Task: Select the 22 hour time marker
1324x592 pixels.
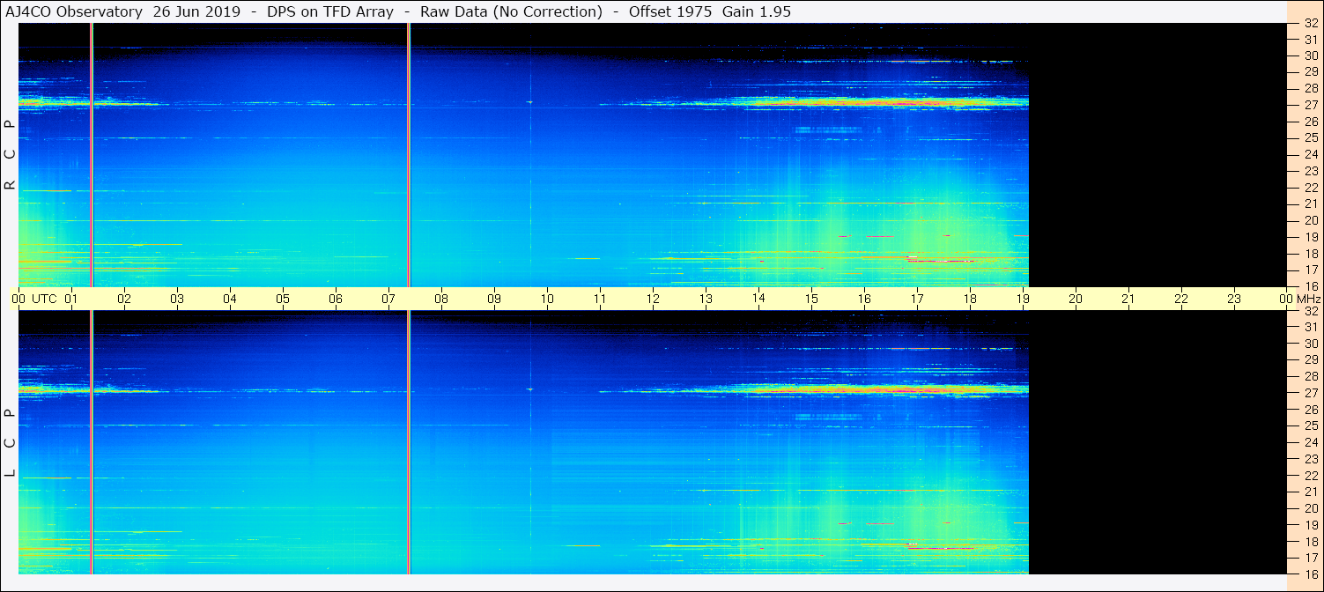Action: click(x=1181, y=299)
